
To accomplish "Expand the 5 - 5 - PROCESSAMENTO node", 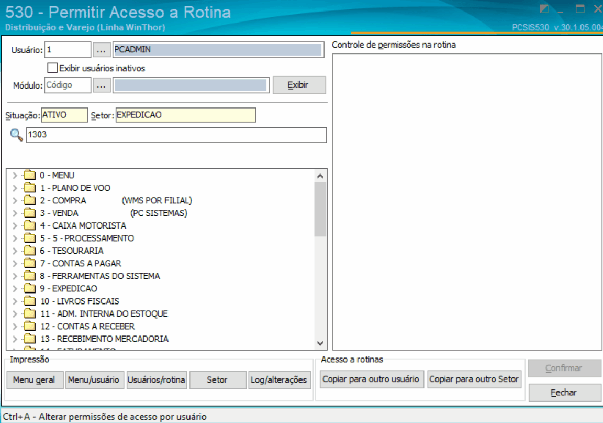I will point(15,238).
